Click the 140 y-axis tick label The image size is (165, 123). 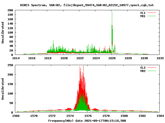[x=10, y=24]
